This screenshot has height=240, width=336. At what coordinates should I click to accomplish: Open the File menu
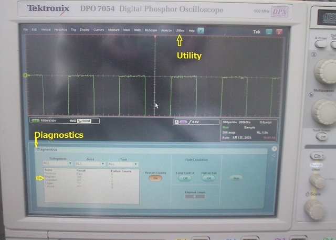coord(26,29)
